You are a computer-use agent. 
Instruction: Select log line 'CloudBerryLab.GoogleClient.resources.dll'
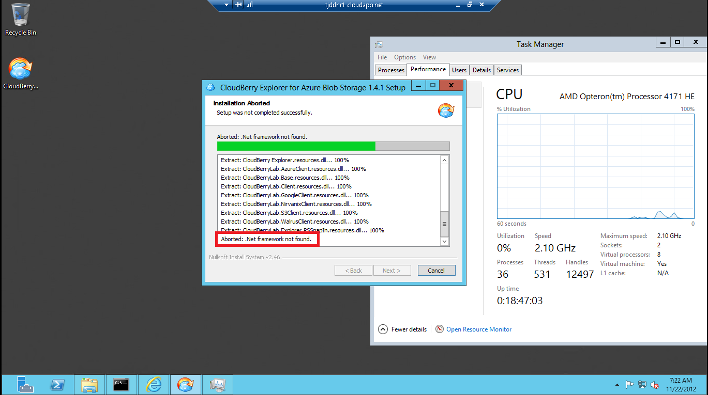[295, 195]
